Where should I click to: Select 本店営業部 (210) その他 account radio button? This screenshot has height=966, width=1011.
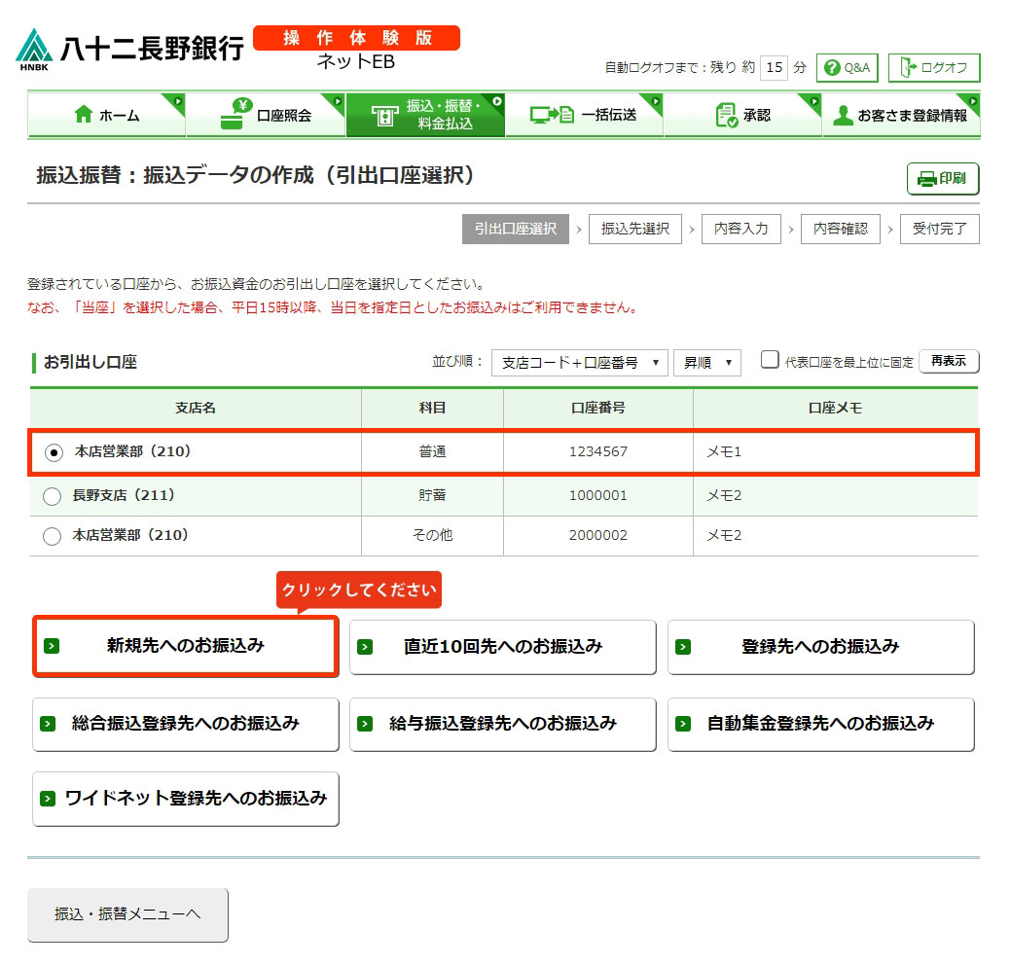[52, 536]
